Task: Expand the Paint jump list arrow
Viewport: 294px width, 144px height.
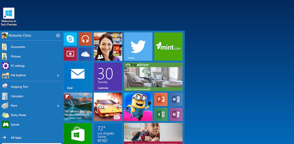Action: (58, 106)
